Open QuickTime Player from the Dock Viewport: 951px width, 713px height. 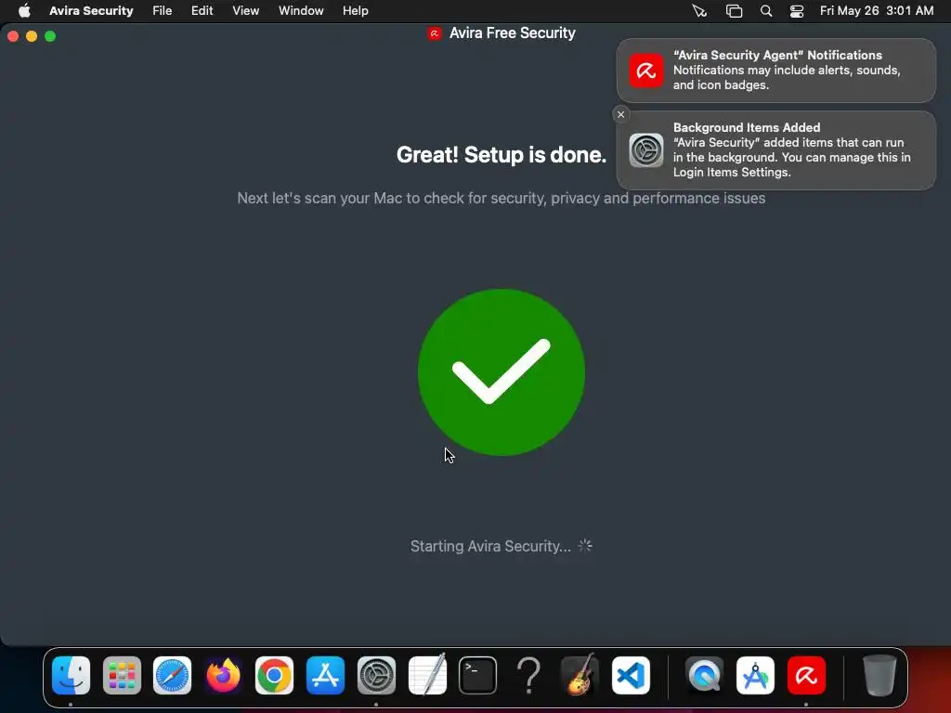pyautogui.click(x=704, y=676)
